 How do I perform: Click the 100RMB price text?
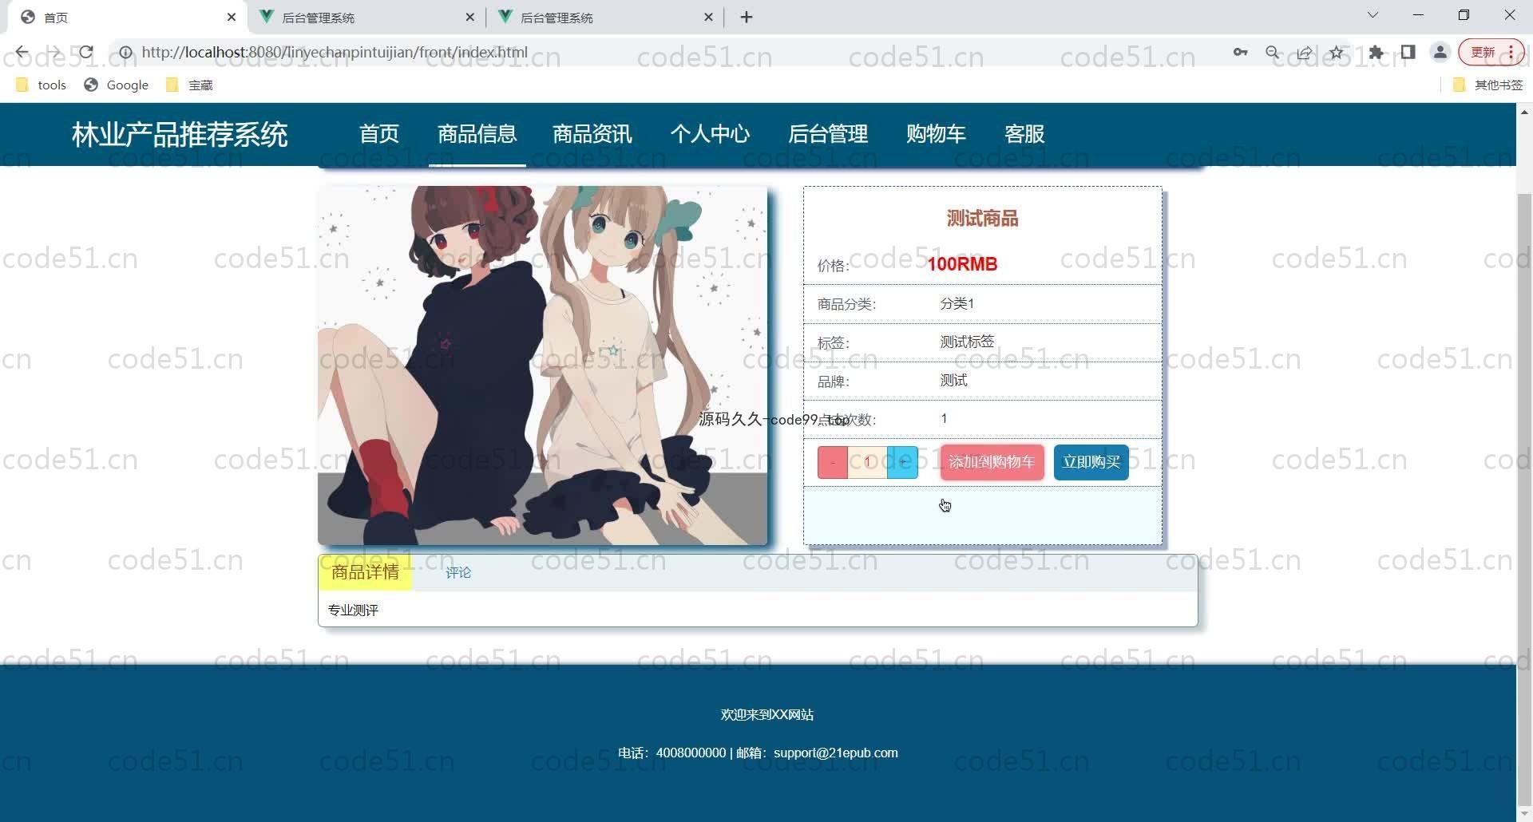(962, 264)
